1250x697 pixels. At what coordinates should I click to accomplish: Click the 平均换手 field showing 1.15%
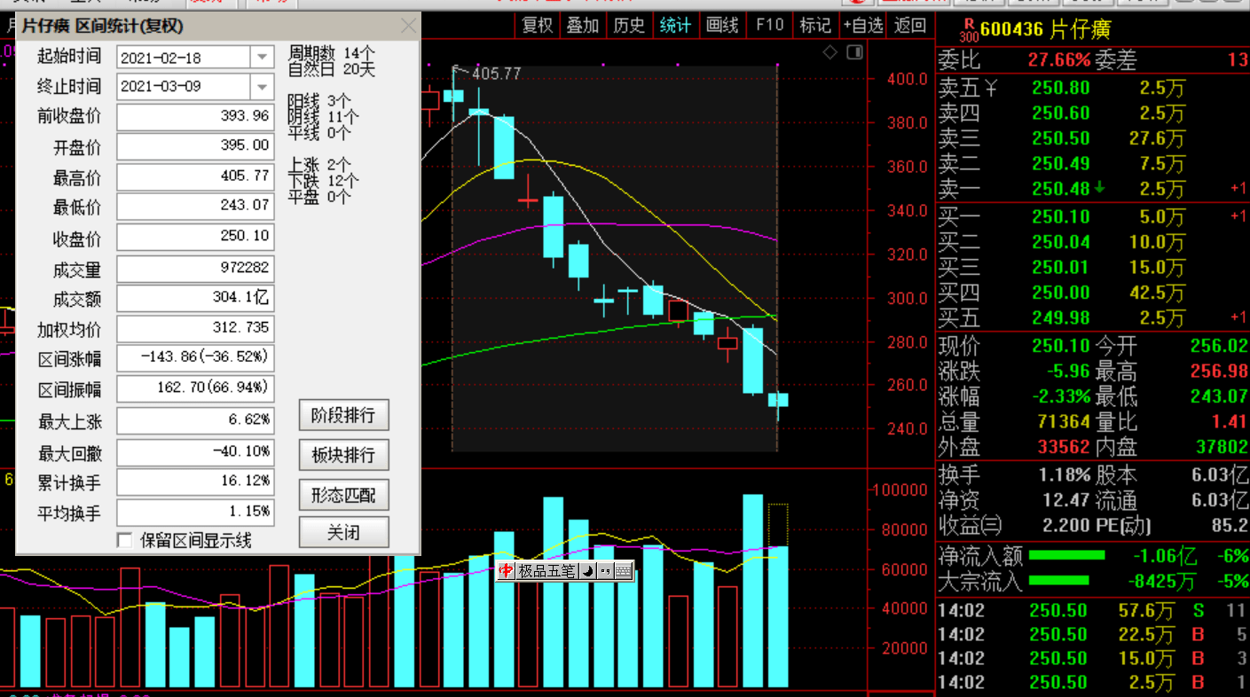click(x=195, y=513)
